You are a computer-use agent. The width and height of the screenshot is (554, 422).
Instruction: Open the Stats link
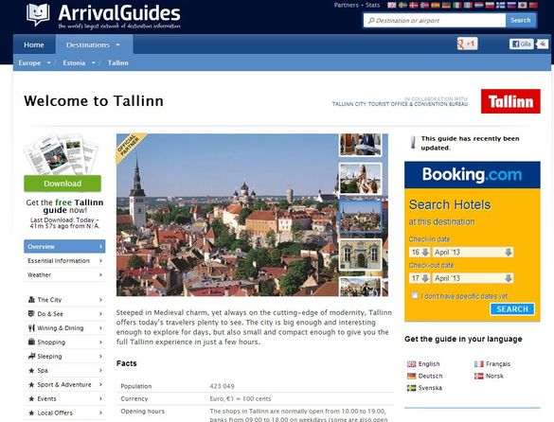(372, 5)
